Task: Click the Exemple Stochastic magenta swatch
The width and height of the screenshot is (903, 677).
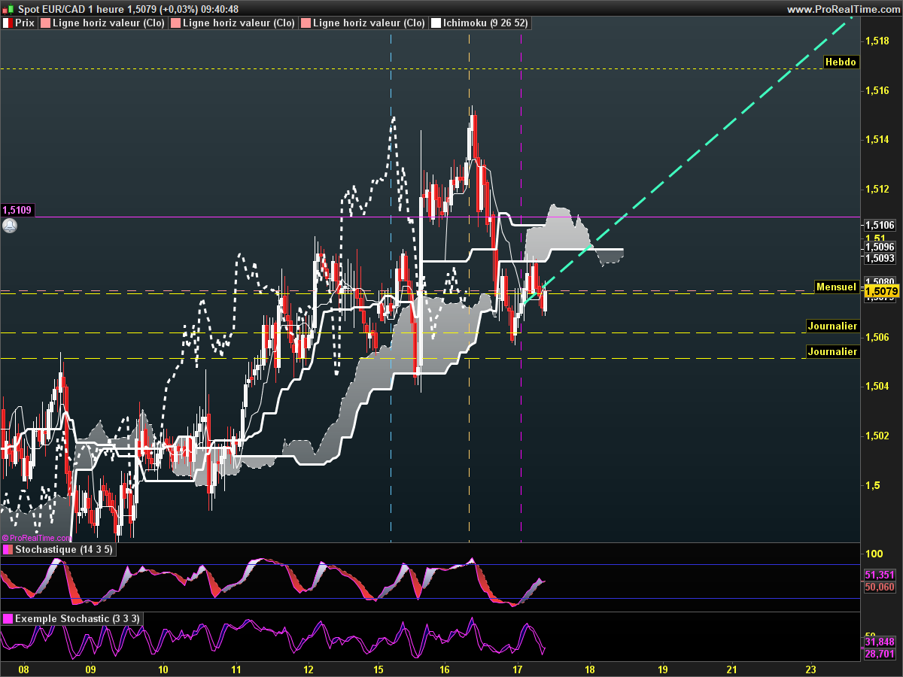Action: coord(8,619)
